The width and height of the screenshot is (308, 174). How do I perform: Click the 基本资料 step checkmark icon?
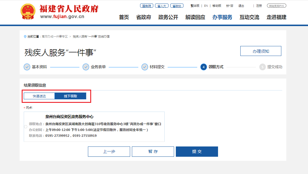pos(27,67)
